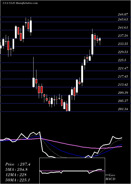This screenshot has width=131, height=184.
Task: Select the 225.5 price level label
Action: 122,60
